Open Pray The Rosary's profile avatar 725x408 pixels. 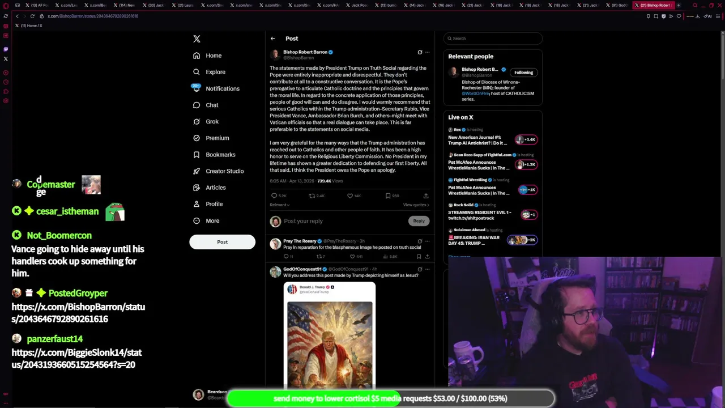pyautogui.click(x=275, y=244)
